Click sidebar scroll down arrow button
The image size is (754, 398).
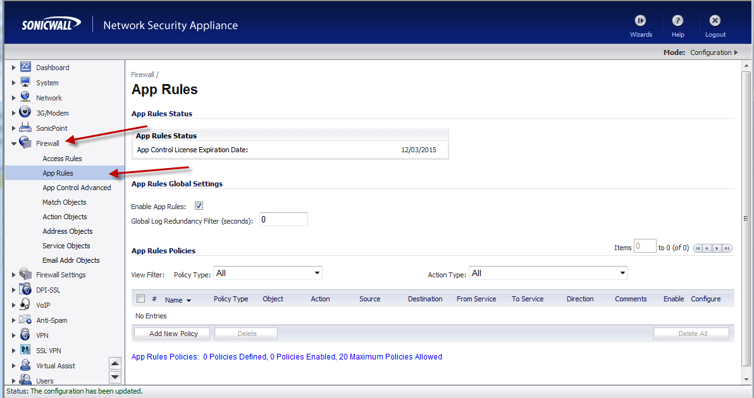point(115,377)
